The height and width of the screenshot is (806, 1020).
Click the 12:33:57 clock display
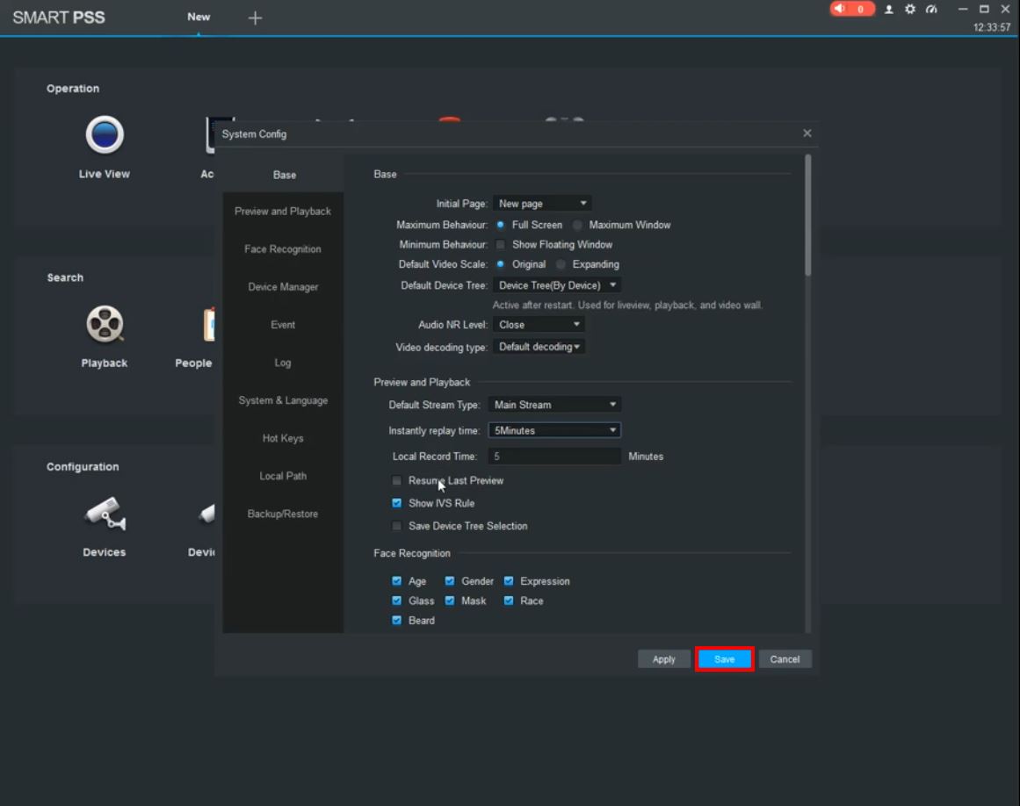pyautogui.click(x=991, y=27)
